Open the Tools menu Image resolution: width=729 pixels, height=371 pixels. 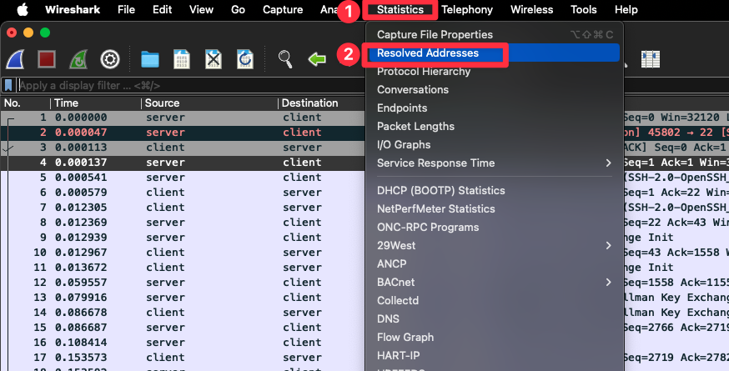pyautogui.click(x=584, y=10)
